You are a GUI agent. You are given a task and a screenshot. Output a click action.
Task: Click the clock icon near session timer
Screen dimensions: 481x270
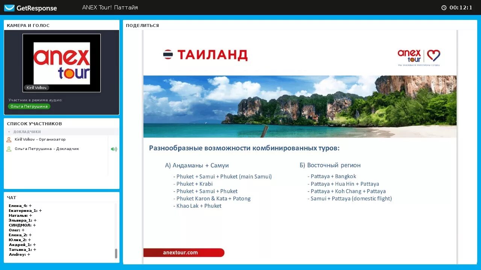tap(443, 7)
